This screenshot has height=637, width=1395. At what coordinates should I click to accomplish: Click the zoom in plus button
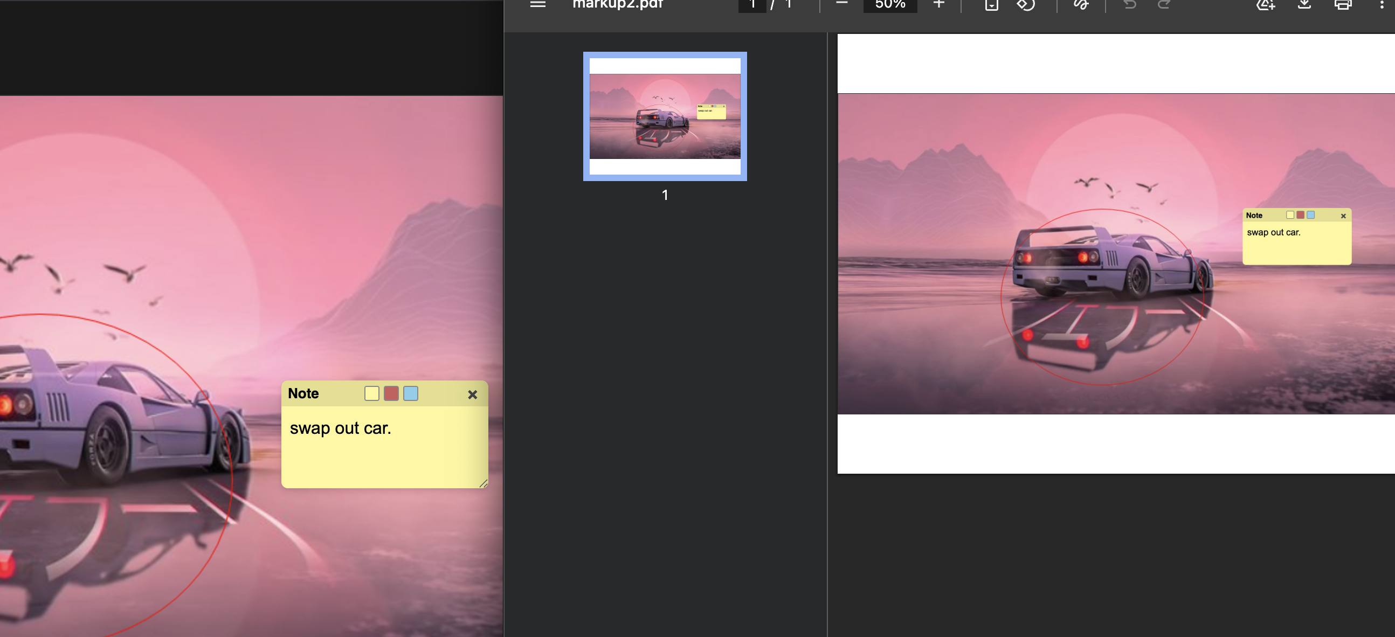pos(939,4)
